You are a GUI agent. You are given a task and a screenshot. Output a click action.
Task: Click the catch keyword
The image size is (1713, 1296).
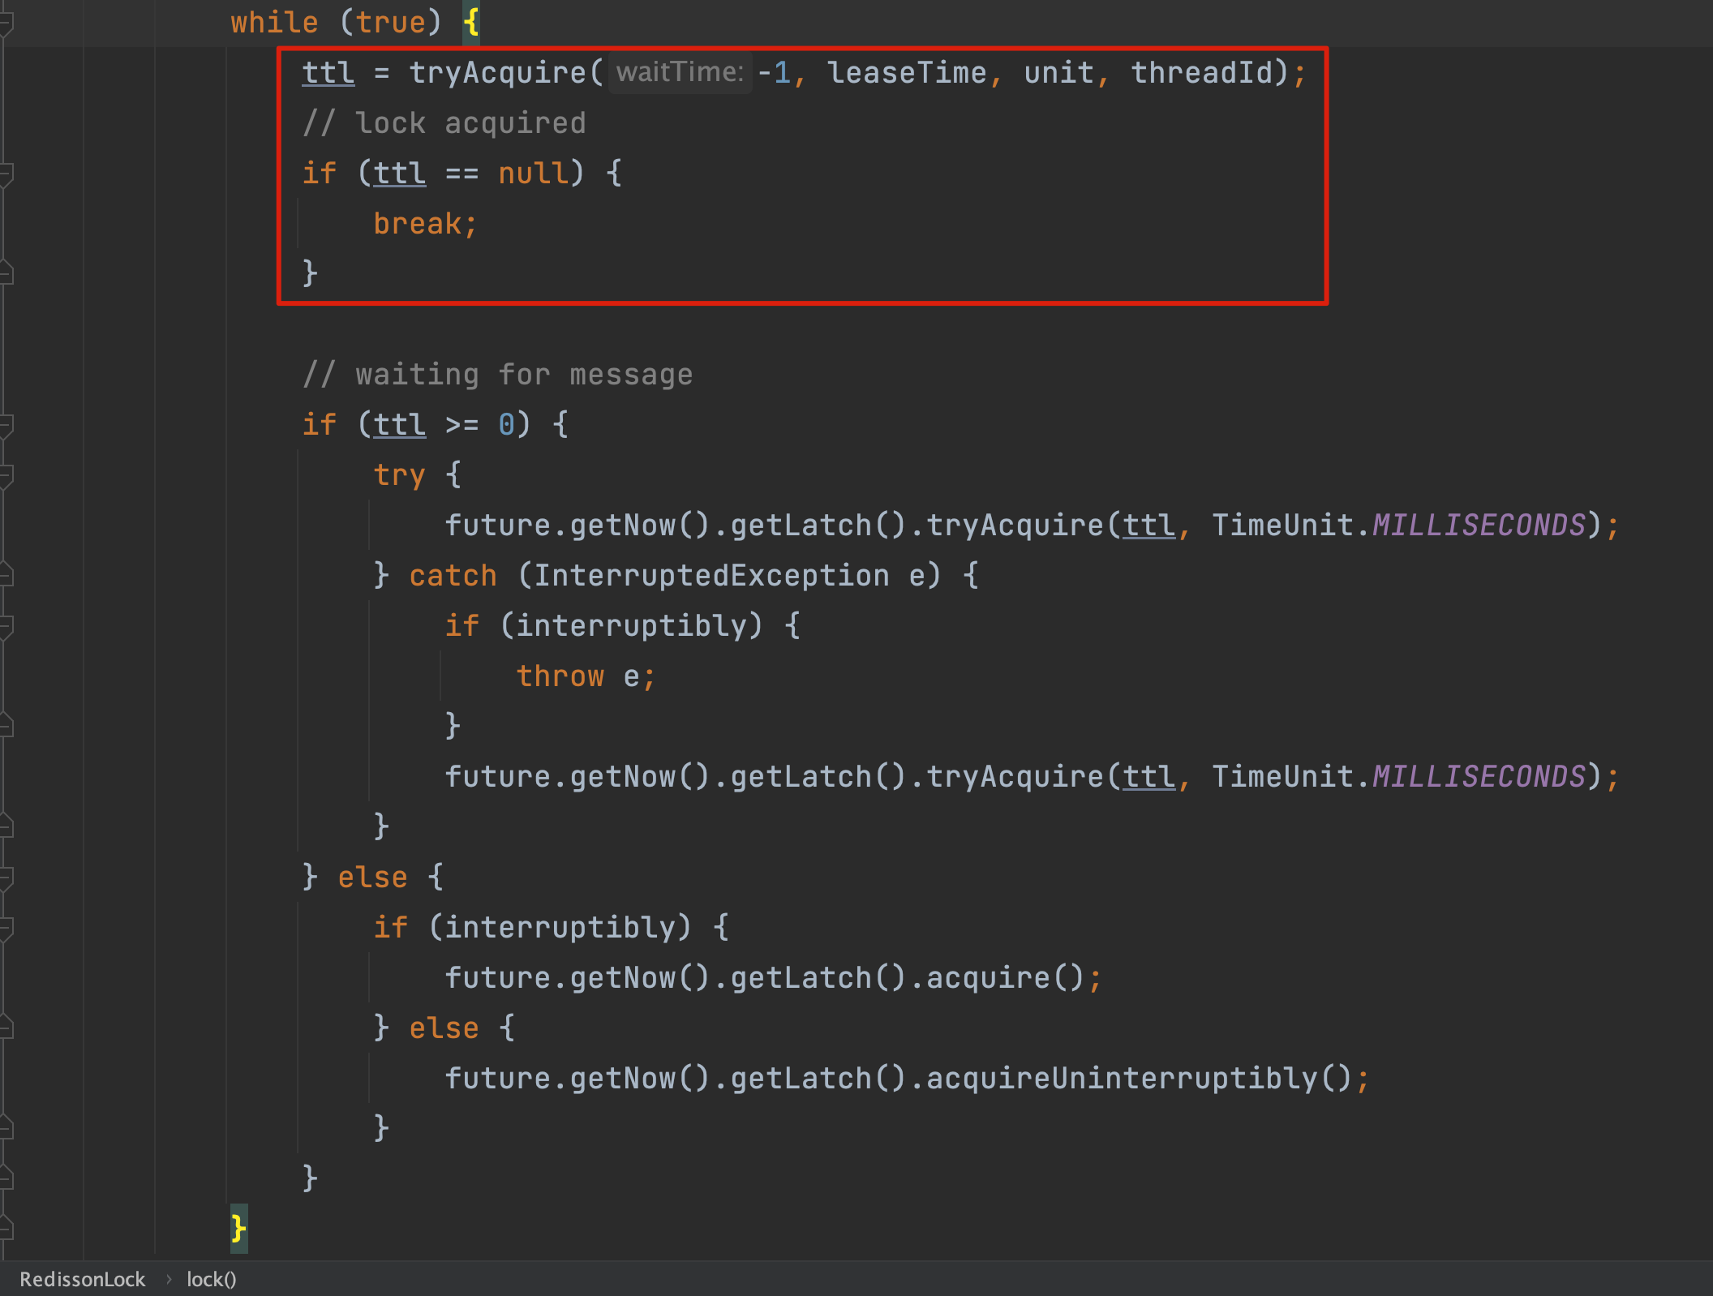click(453, 576)
